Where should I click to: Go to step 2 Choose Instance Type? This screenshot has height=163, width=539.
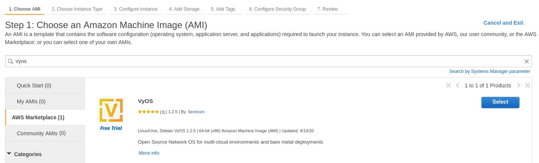tap(77, 9)
